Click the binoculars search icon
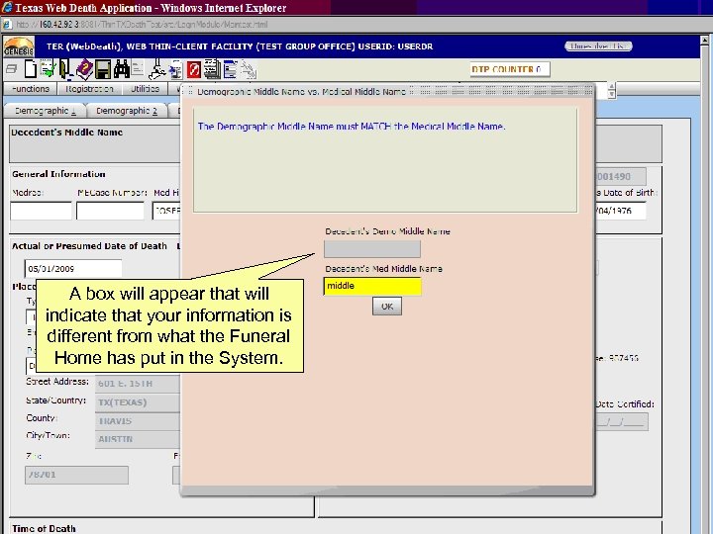The image size is (713, 534). 122,69
